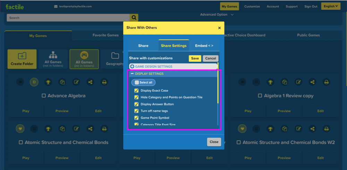The image size is (347, 170).
Task: Click the yellow Save button
Action: pos(195,58)
